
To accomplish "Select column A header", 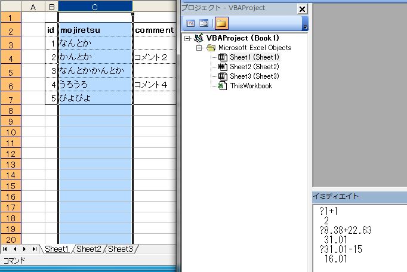I will (32, 7).
